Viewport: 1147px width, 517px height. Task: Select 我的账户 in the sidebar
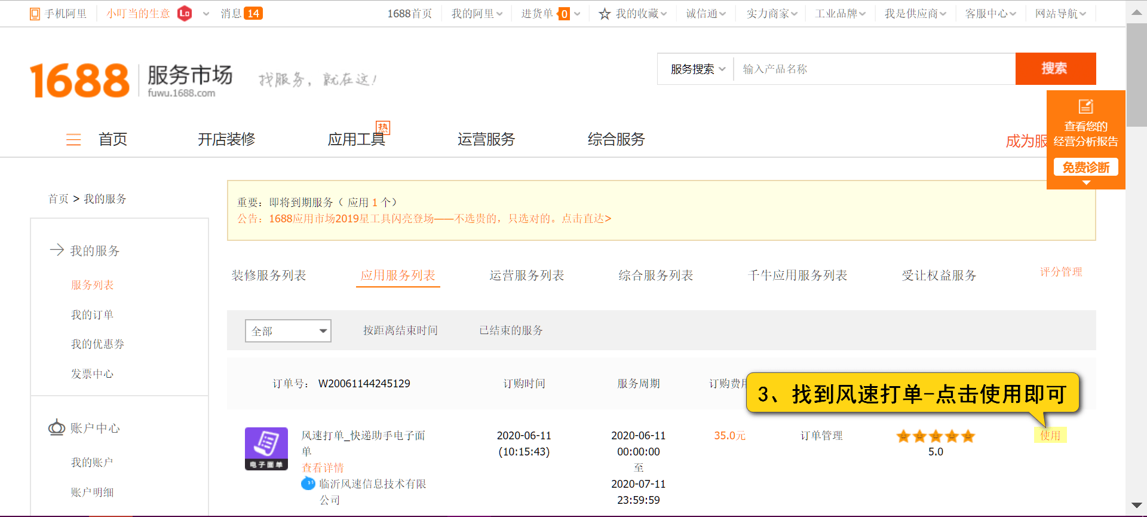click(x=93, y=462)
